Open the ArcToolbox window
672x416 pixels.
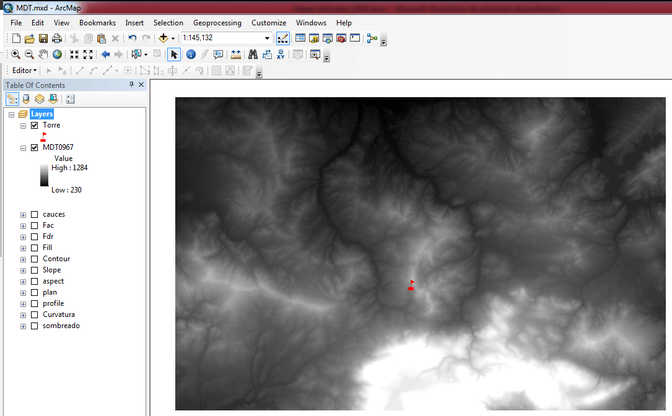pyautogui.click(x=341, y=38)
